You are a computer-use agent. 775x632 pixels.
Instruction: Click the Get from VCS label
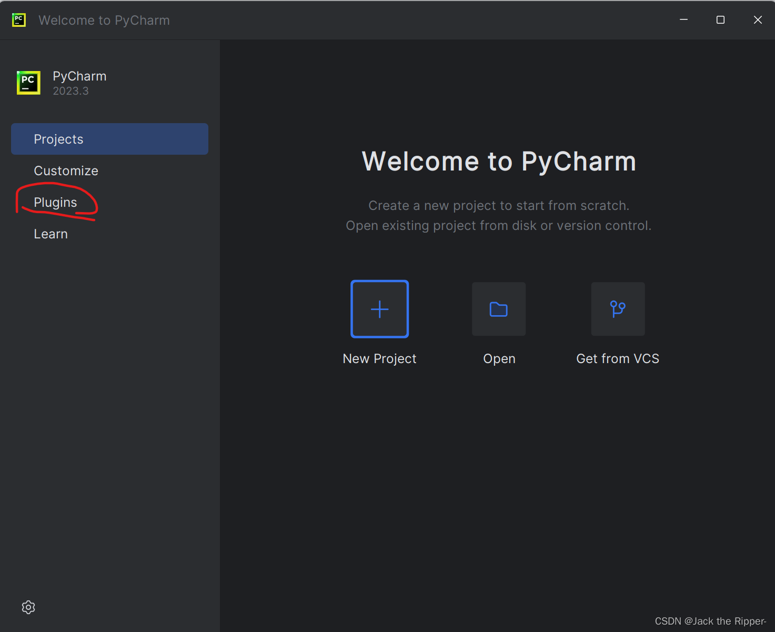(x=618, y=359)
